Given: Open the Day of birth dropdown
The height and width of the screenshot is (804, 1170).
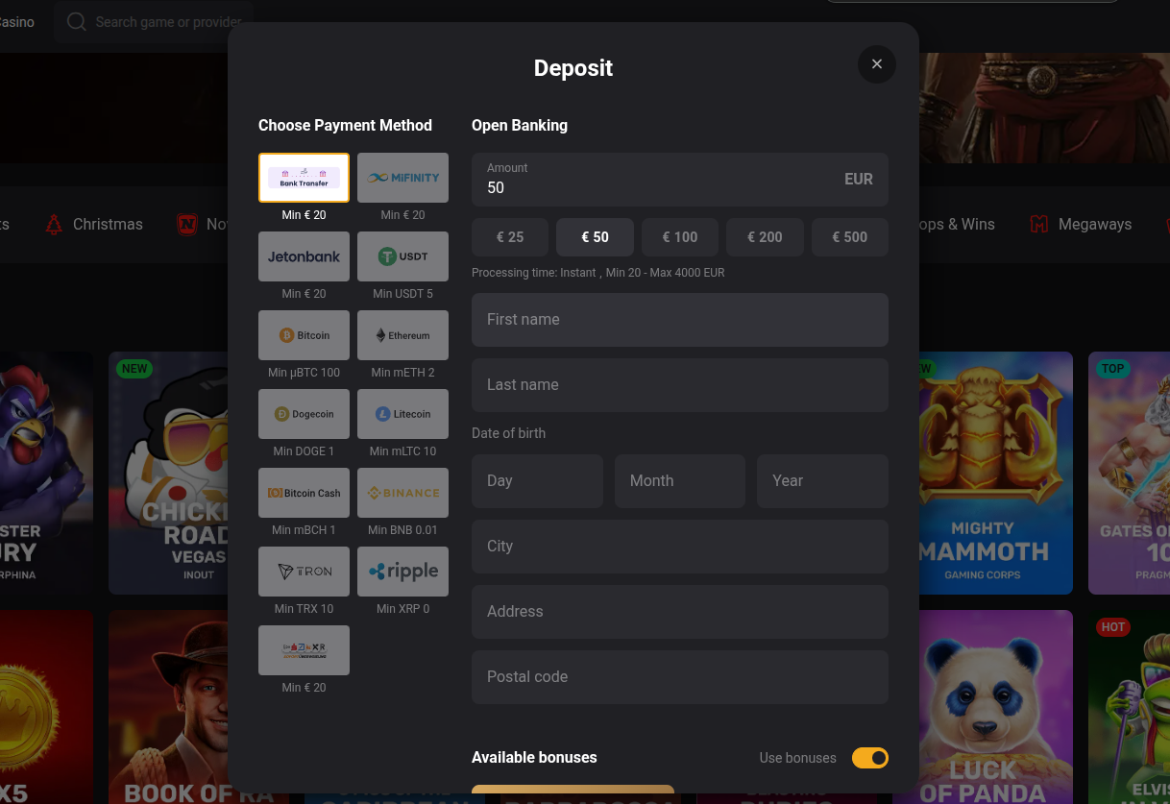Looking at the screenshot, I should pyautogui.click(x=537, y=481).
